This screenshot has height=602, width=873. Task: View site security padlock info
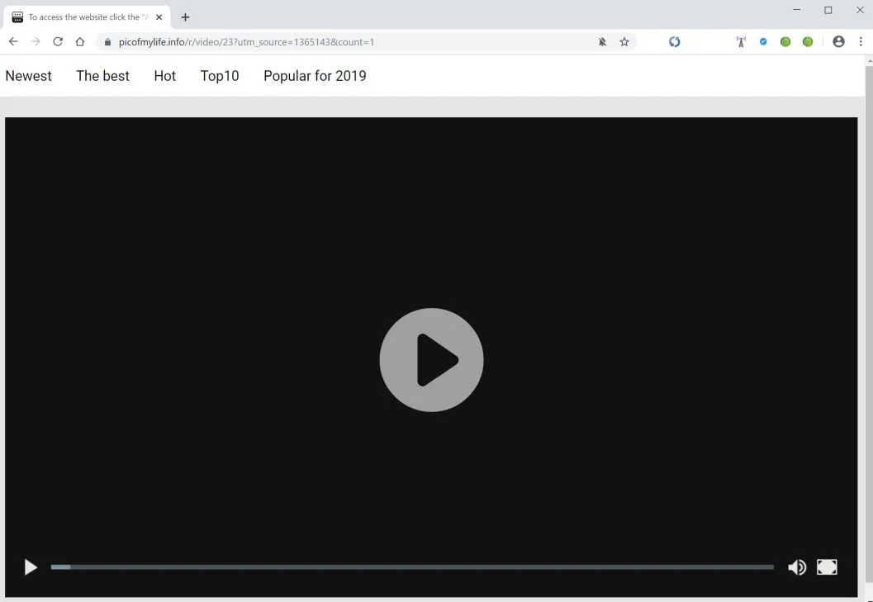[108, 42]
